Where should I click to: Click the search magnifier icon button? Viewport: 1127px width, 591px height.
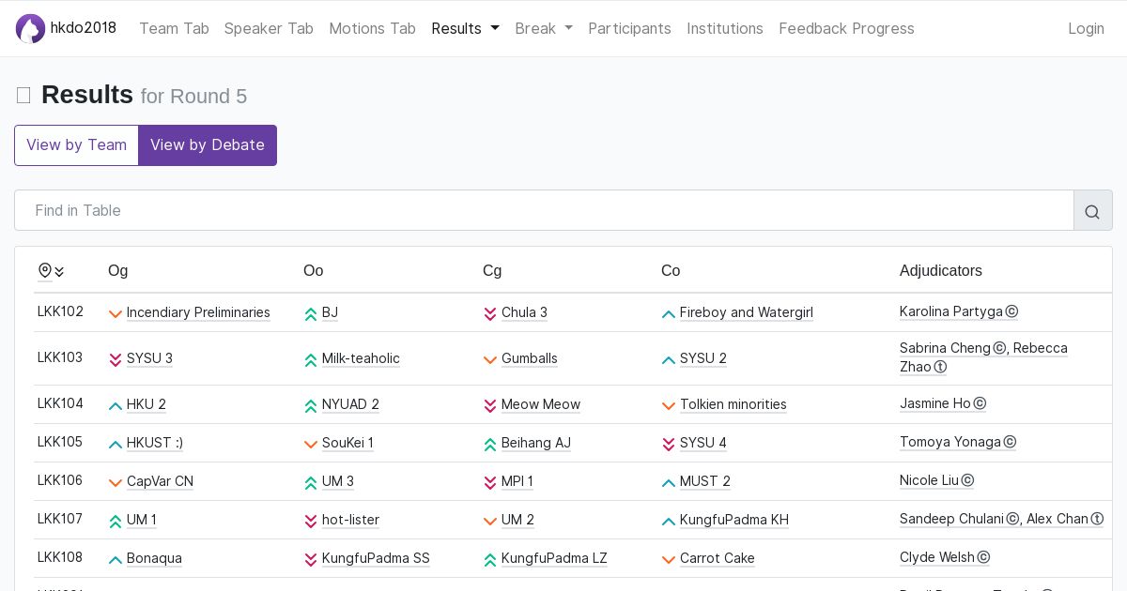pos(1092,211)
